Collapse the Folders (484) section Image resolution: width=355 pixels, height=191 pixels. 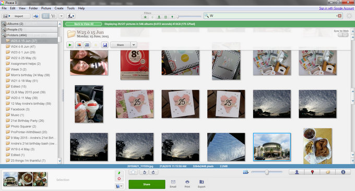tap(29, 35)
